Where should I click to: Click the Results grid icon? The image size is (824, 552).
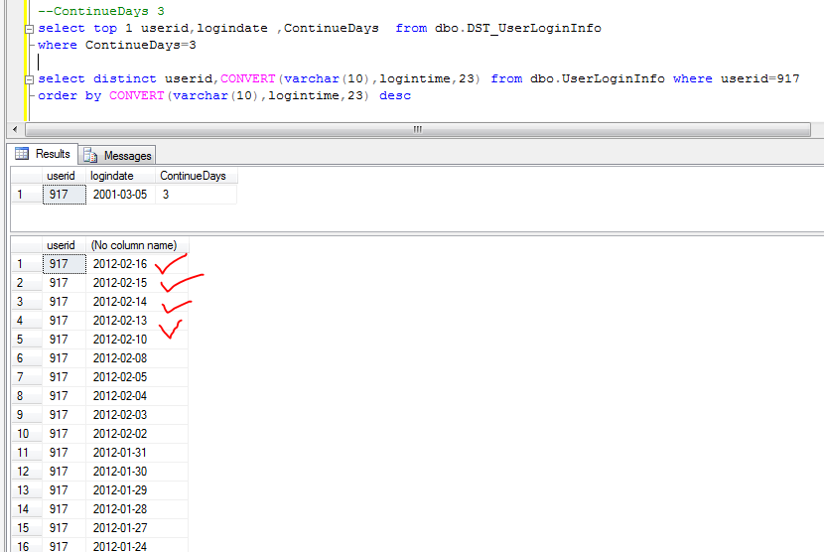tap(22, 154)
